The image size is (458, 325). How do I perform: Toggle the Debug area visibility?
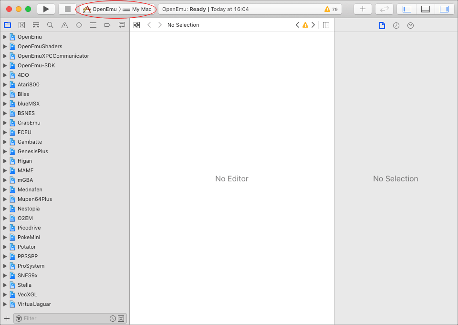pyautogui.click(x=426, y=9)
